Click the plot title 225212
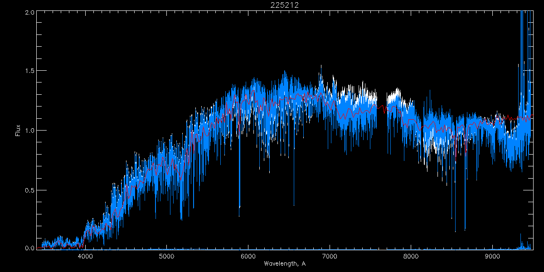Image resolution: width=544 pixels, height=272 pixels. click(284, 5)
